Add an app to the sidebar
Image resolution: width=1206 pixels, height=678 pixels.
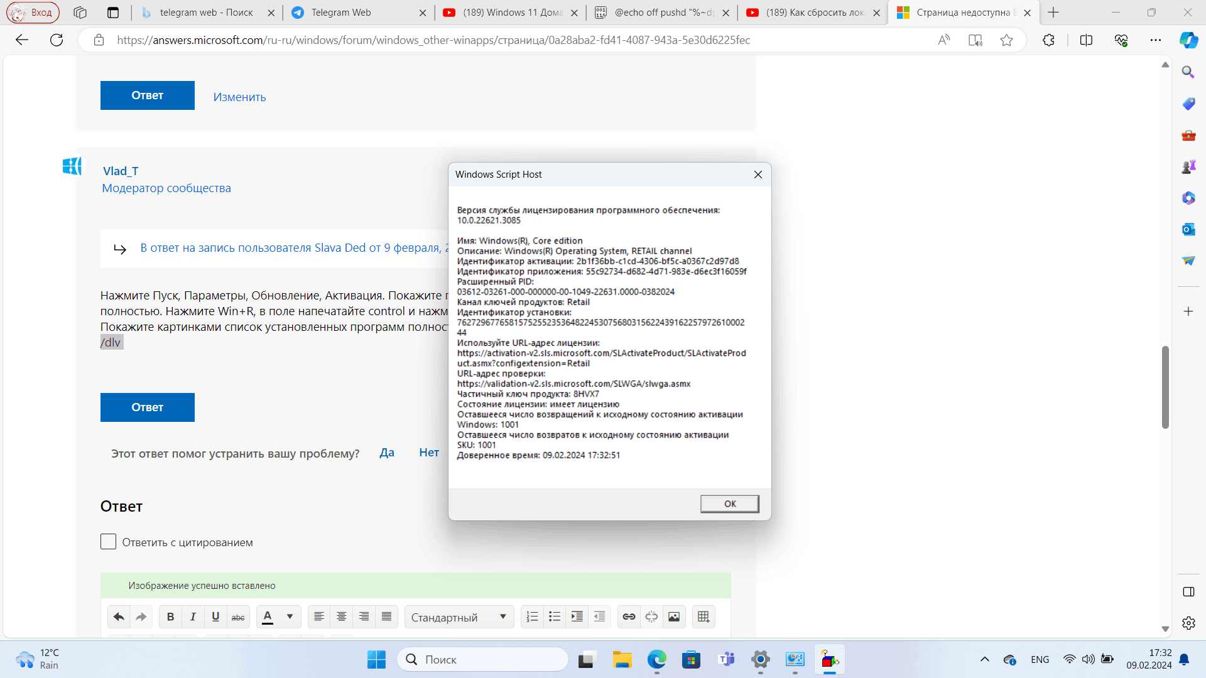pos(1188,311)
